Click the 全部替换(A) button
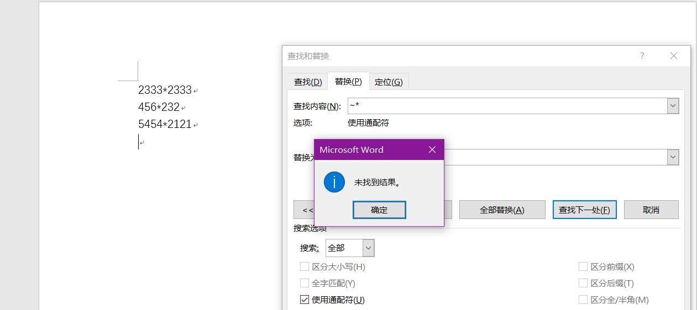Image resolution: width=697 pixels, height=310 pixels. 502,210
